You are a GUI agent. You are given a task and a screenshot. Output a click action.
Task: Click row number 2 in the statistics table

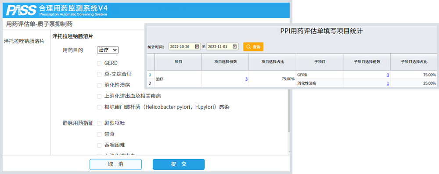150,83
